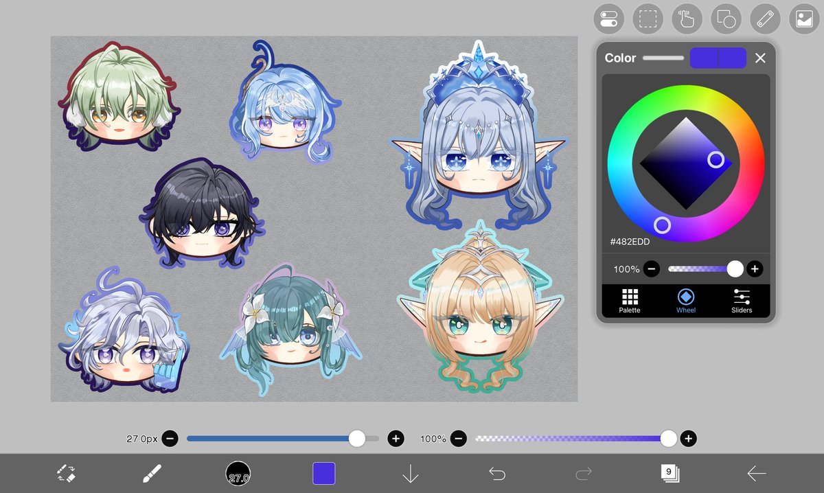This screenshot has height=493, width=824.
Task: Decrease brush opacity with minus button
Action: click(x=459, y=438)
